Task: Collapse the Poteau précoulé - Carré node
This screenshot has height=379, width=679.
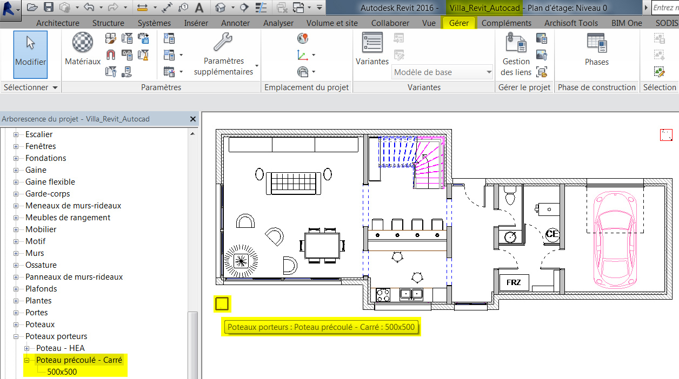Action: tap(26, 360)
